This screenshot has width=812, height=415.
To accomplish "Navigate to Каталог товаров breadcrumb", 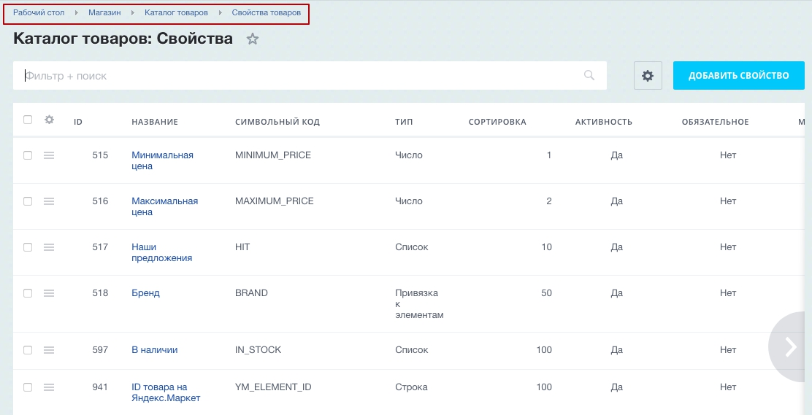I will point(176,13).
